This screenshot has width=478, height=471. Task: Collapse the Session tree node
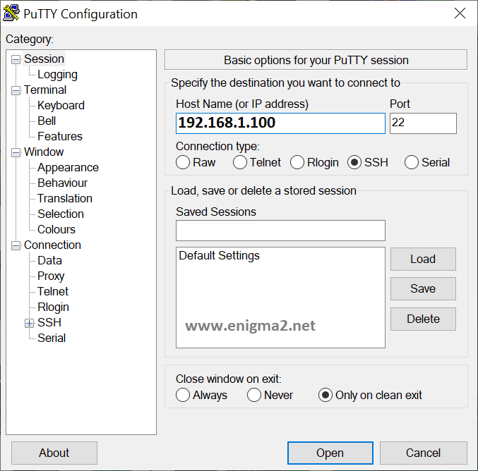click(x=16, y=59)
